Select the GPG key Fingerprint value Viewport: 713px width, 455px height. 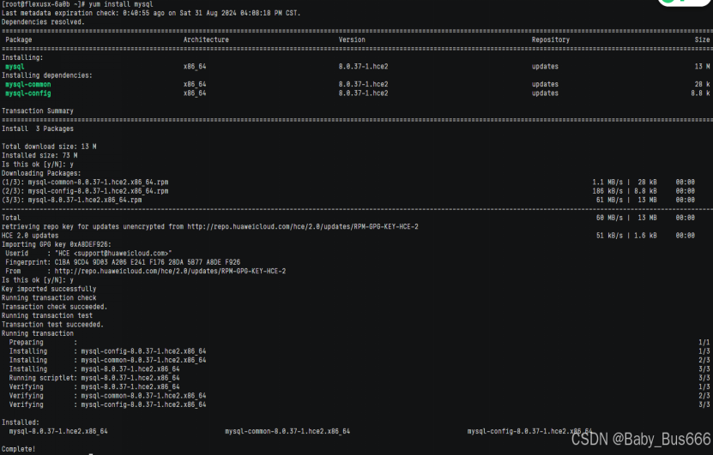pos(148,262)
